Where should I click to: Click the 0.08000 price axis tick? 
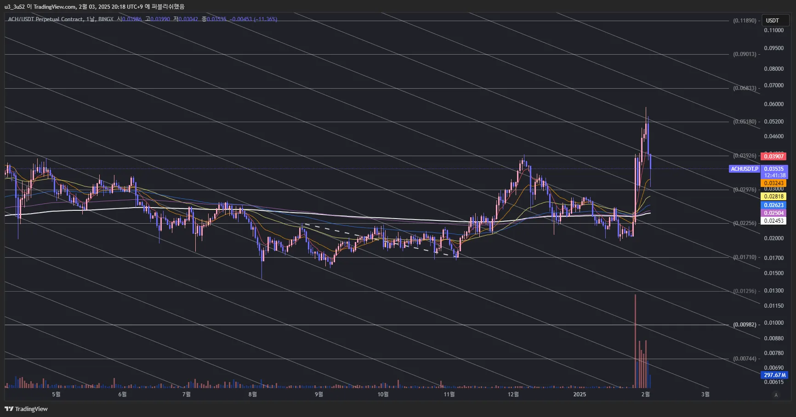click(774, 69)
